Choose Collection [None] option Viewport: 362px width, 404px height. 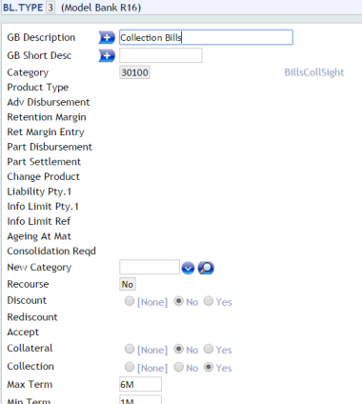tap(130, 367)
